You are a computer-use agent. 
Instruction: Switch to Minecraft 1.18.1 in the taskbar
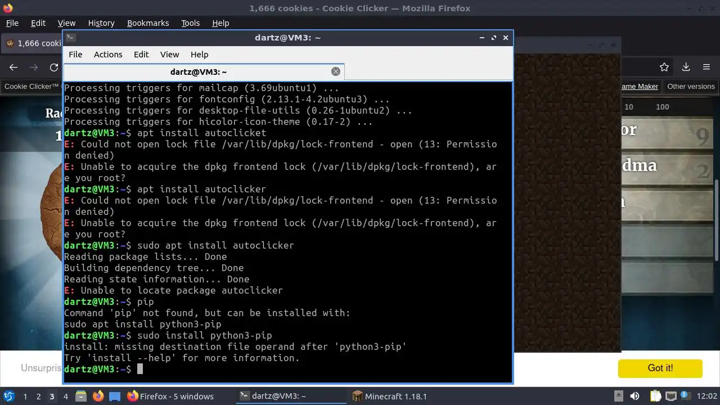[x=389, y=396]
